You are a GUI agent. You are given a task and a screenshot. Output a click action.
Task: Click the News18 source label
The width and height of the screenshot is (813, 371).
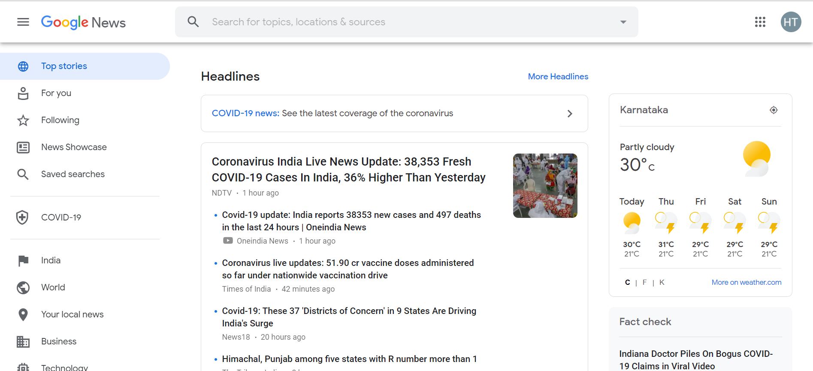pos(236,337)
